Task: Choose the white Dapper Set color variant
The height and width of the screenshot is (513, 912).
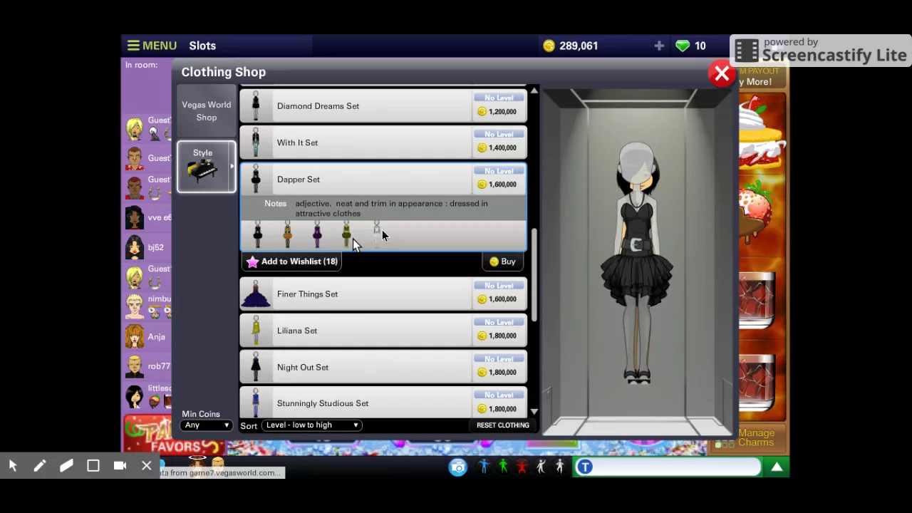Action: (x=377, y=234)
